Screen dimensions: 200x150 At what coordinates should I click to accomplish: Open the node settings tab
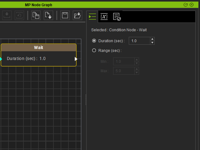coord(92,17)
